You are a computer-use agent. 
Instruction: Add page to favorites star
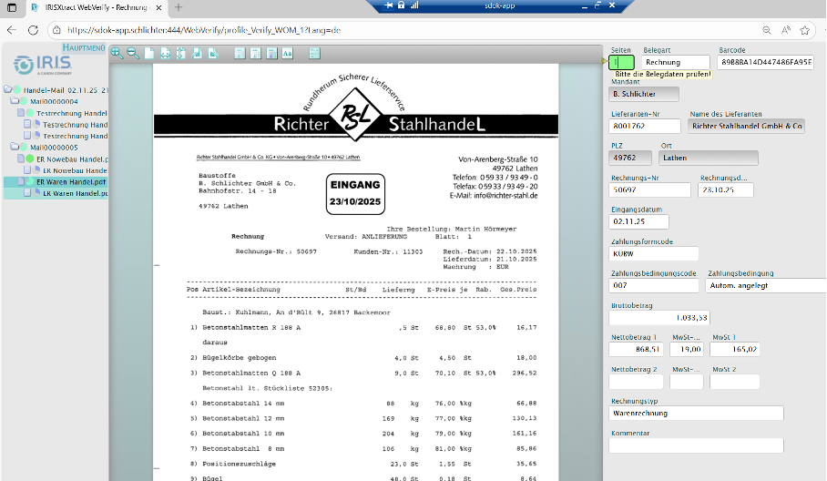[x=805, y=30]
